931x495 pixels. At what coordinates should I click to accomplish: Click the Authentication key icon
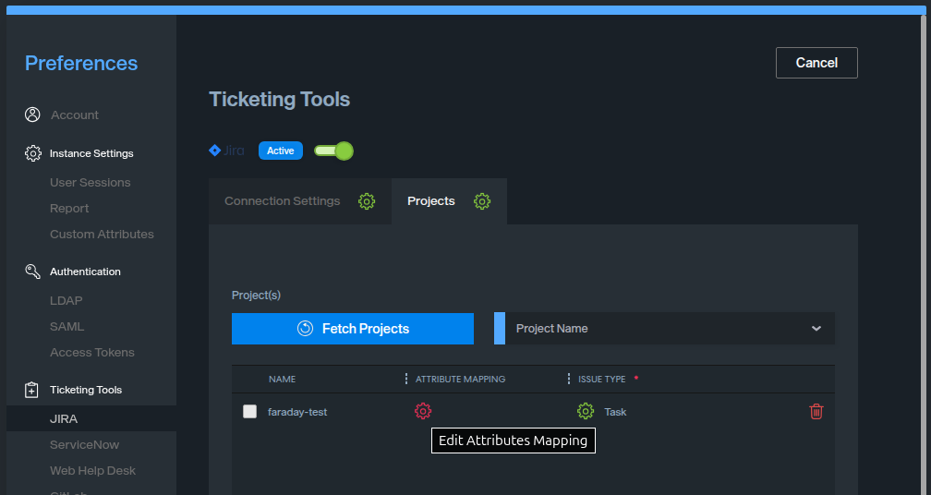pyautogui.click(x=33, y=272)
